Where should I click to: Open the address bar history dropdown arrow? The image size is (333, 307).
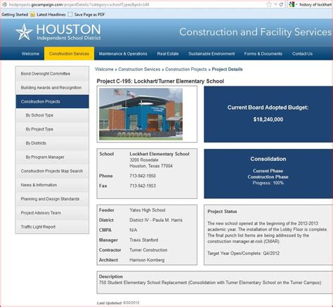coord(275,4)
